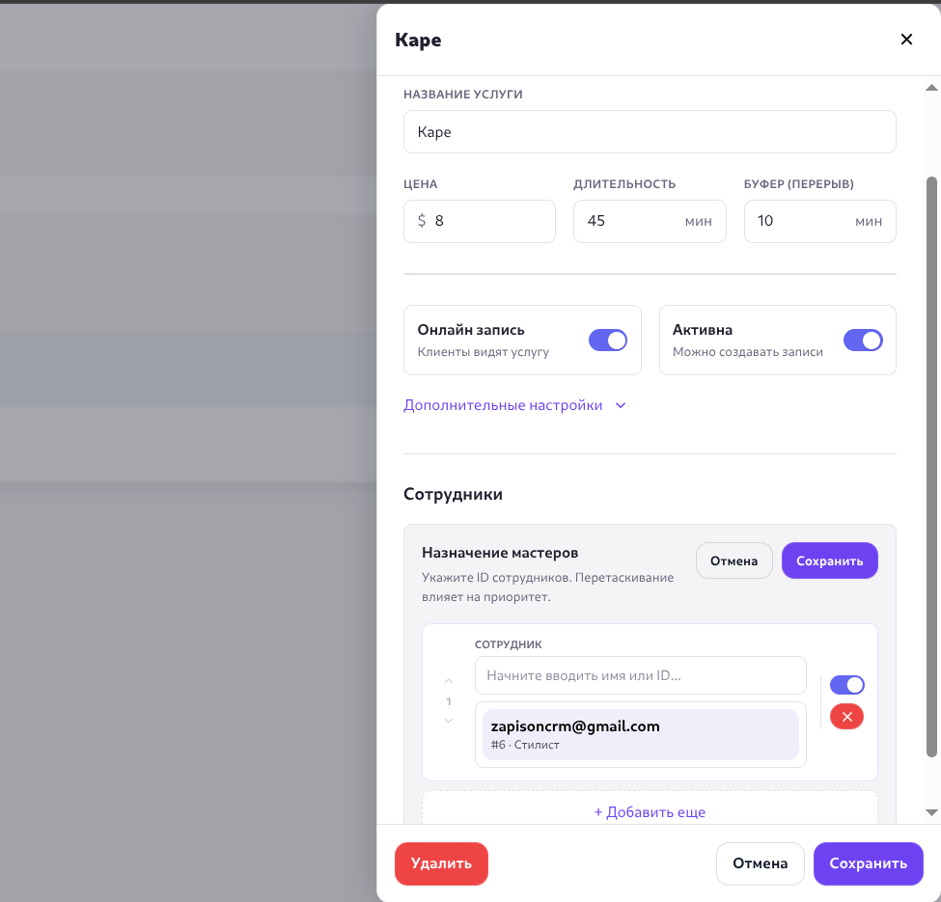
Task: Move the employee priority down with the arrow
Action: [449, 721]
